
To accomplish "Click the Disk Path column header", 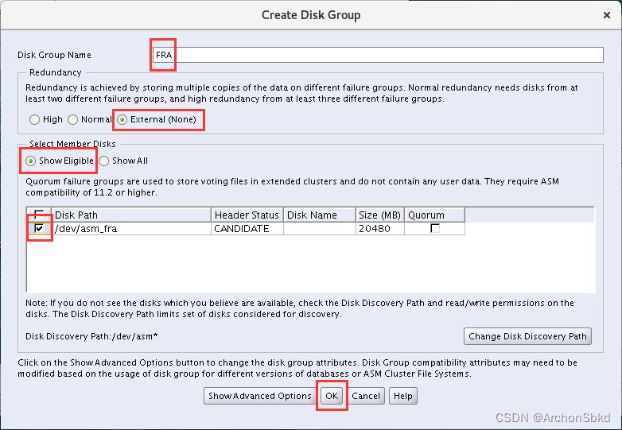I will [131, 215].
